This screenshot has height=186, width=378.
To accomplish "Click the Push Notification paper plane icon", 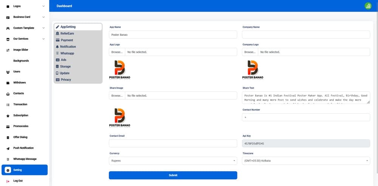I will coord(8,148).
